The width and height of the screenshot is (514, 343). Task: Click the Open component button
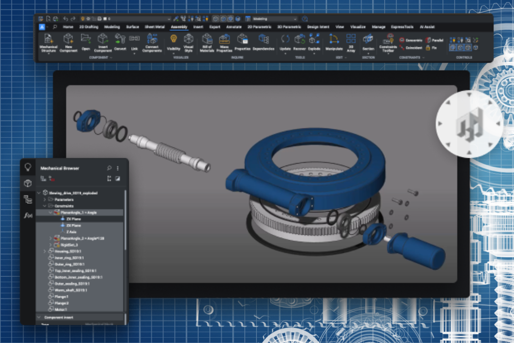86,43
